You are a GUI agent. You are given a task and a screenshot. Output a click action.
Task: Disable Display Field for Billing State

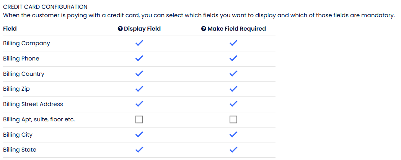[139, 150]
